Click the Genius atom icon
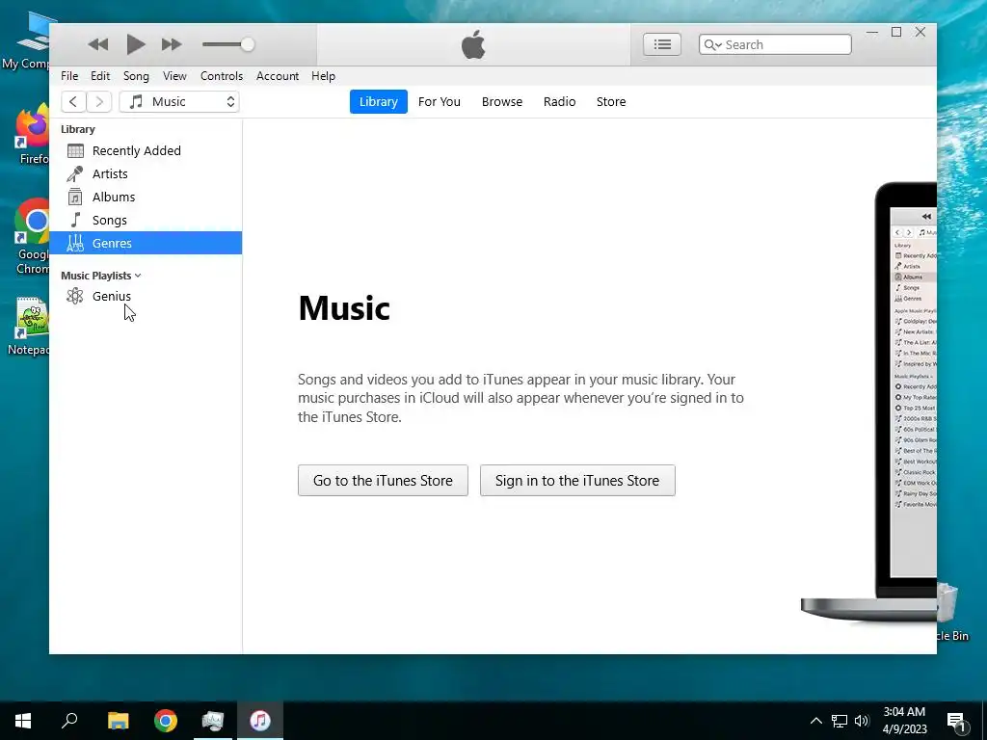The image size is (987, 740). point(75,296)
